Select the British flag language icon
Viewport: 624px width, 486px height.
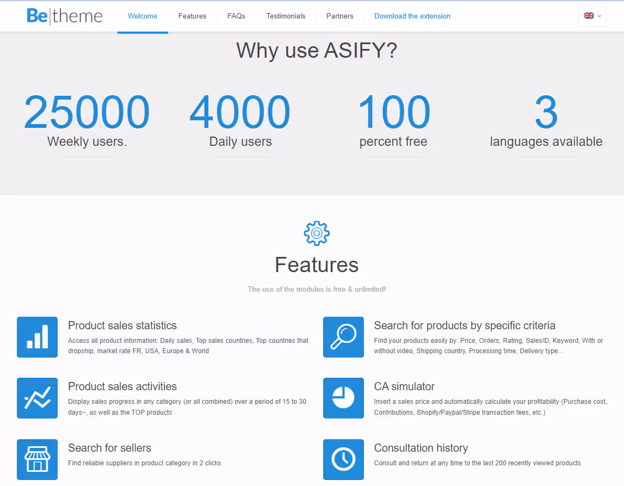[588, 16]
